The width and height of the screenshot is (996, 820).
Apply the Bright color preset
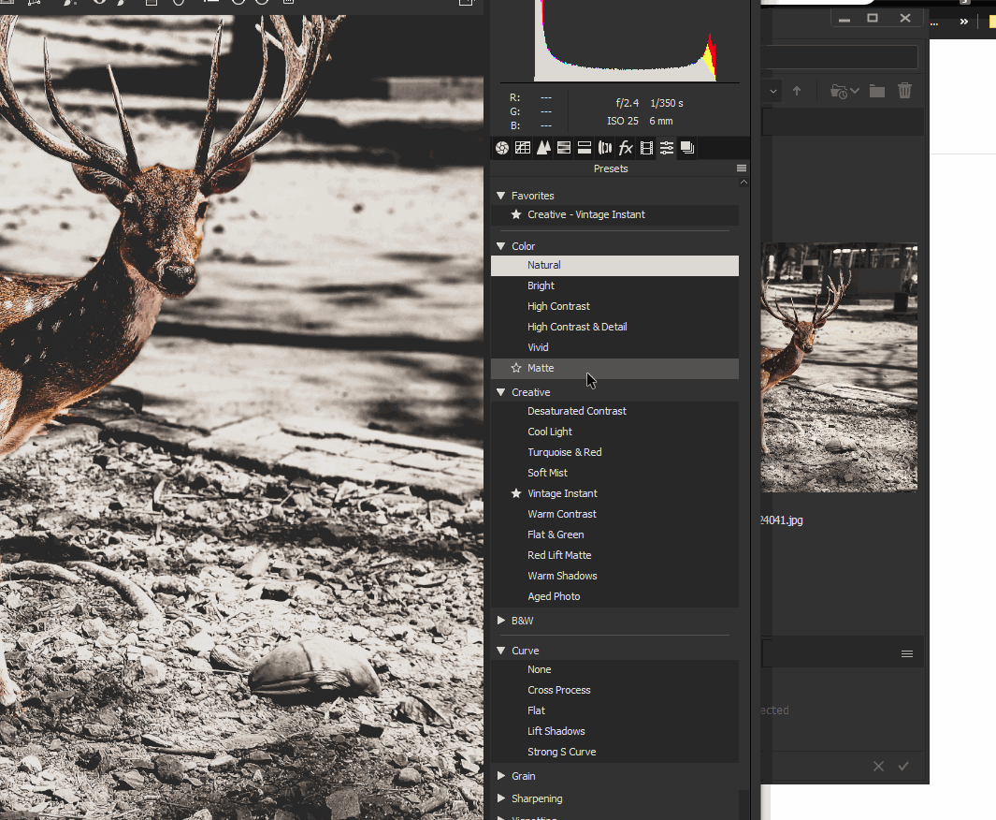coord(614,286)
